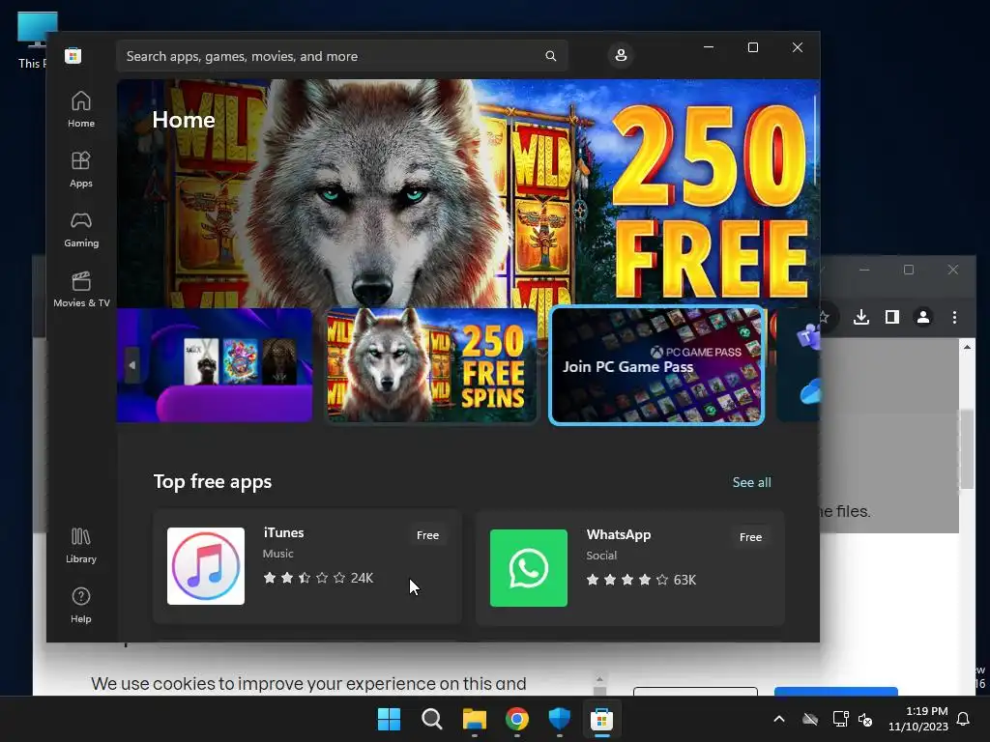The image size is (990, 742).
Task: Open taskbar Search
Action: 432,719
